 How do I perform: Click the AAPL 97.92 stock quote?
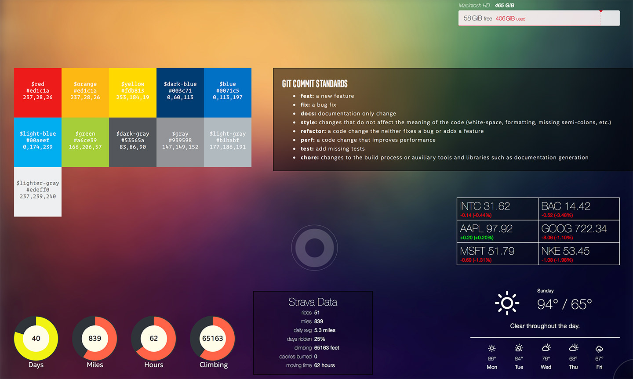coord(497,231)
